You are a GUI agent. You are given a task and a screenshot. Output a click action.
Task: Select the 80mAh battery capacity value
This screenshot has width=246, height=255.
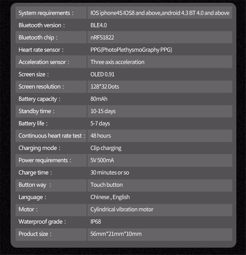(x=99, y=99)
